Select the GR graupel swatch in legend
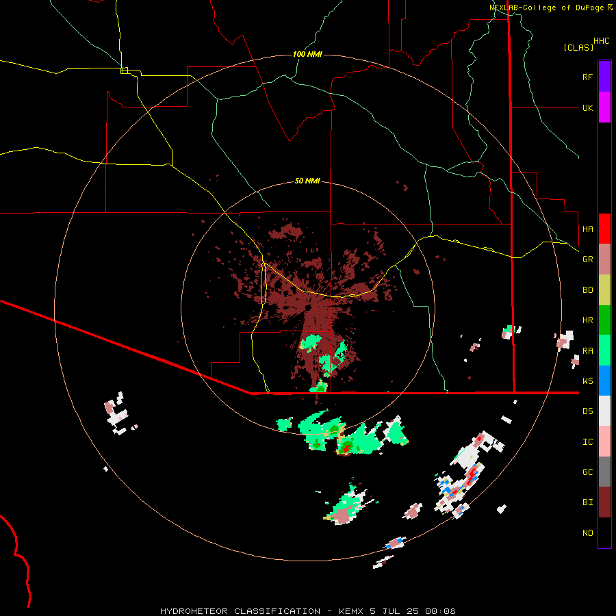 (604, 259)
